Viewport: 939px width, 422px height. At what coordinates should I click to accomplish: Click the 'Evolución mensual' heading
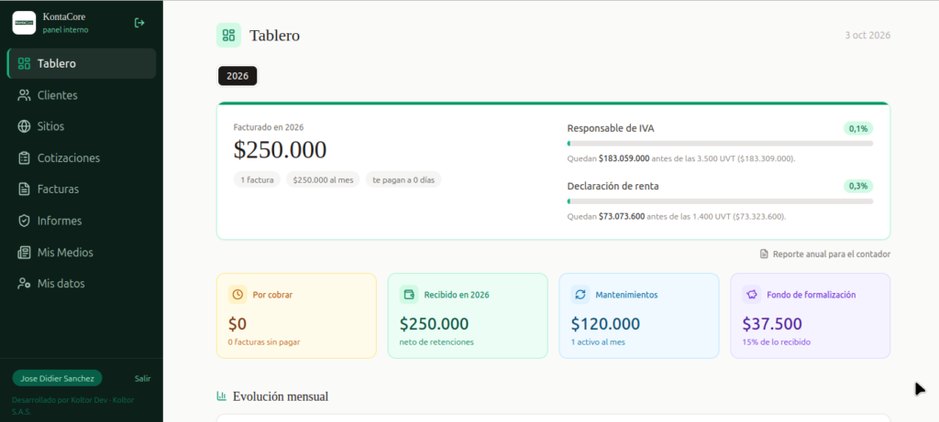pyautogui.click(x=281, y=396)
